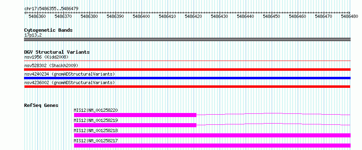This screenshot has width=362, height=150.
Task: Select the thin red nsv1956 variant line
Action: point(187,61)
